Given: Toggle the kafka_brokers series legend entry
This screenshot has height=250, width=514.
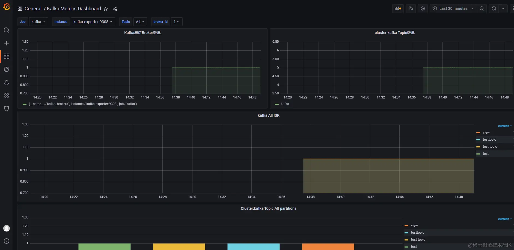Looking at the screenshot, I should coord(83,104).
